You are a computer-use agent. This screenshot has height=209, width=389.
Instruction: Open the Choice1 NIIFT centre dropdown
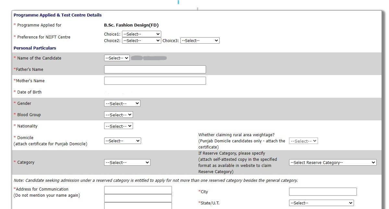[x=141, y=34]
